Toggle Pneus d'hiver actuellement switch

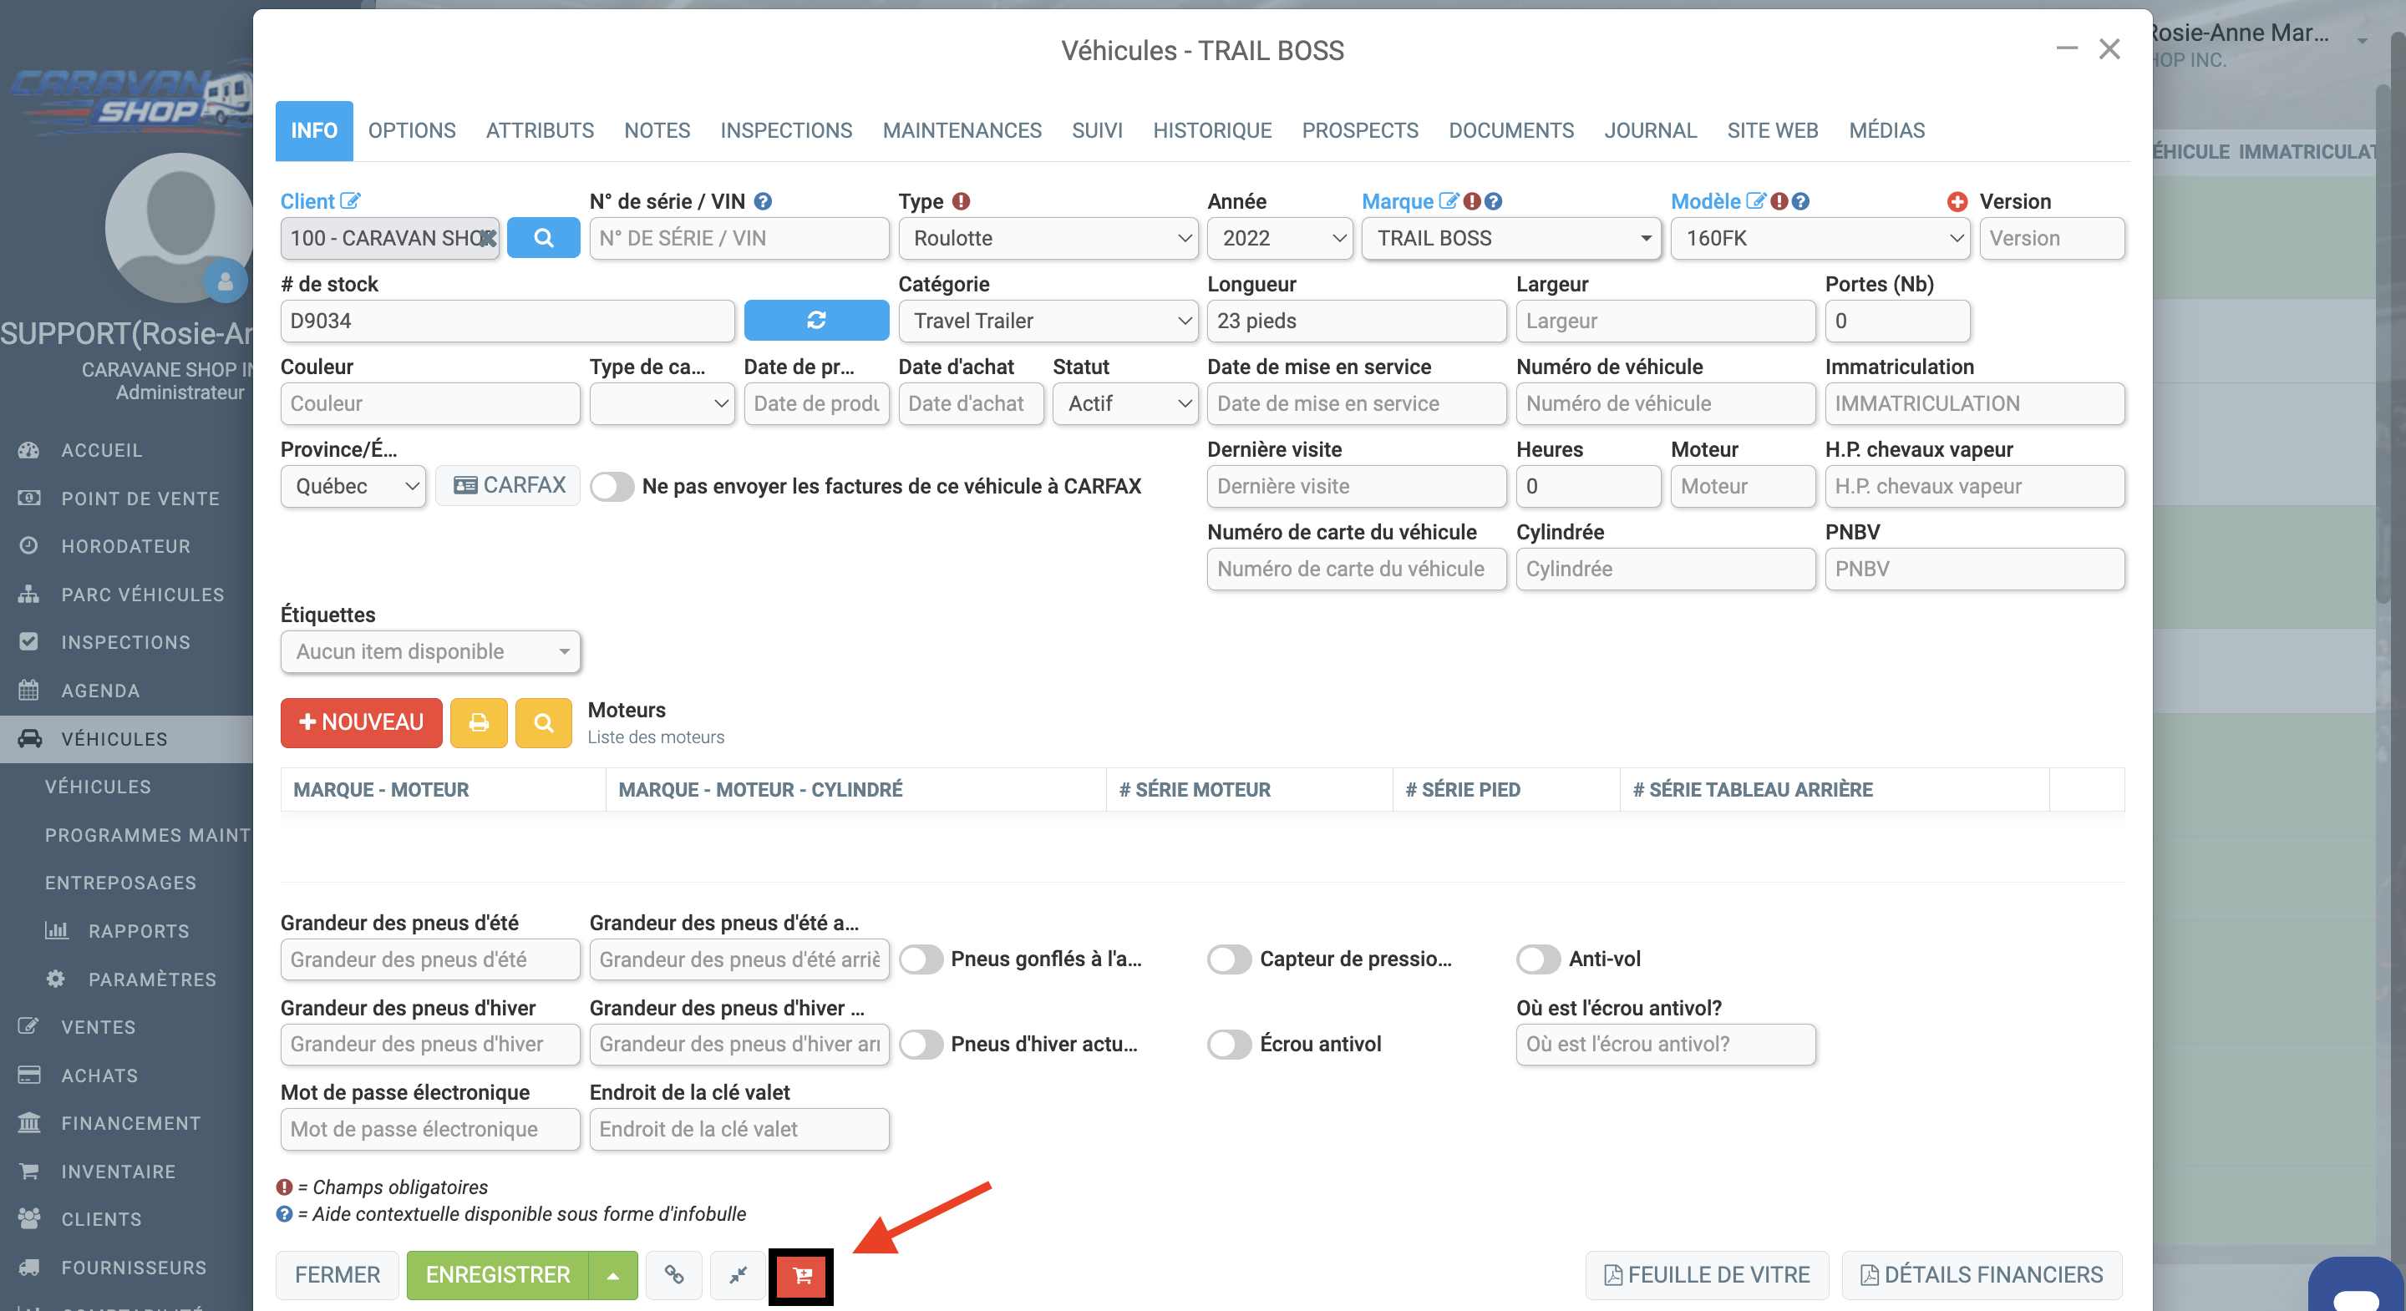point(921,1044)
